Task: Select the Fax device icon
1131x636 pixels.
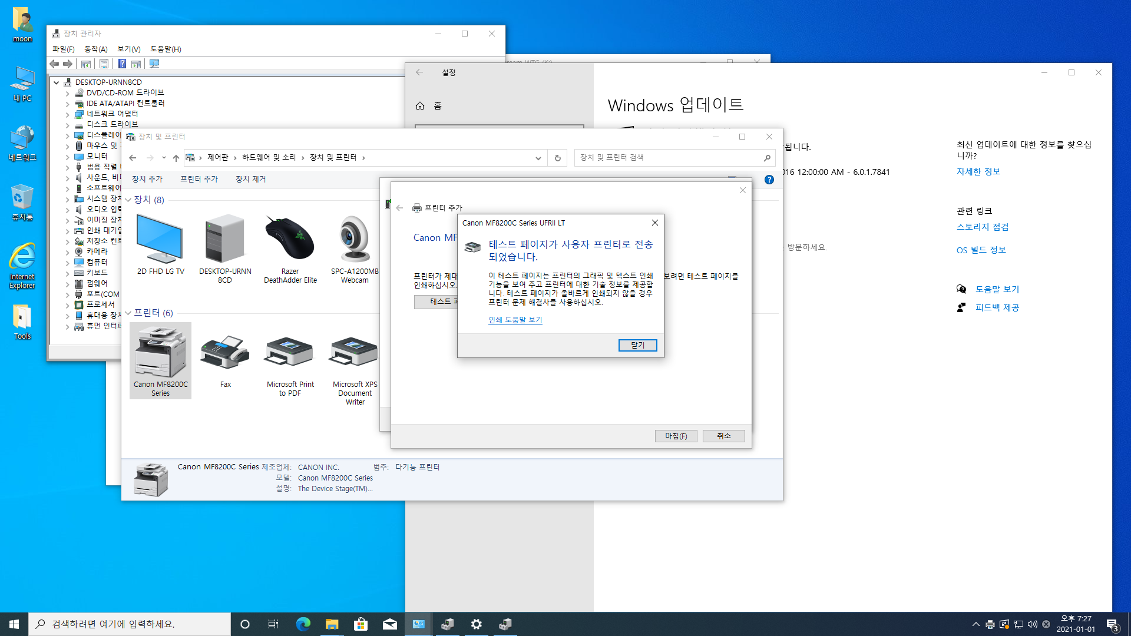Action: click(x=225, y=360)
